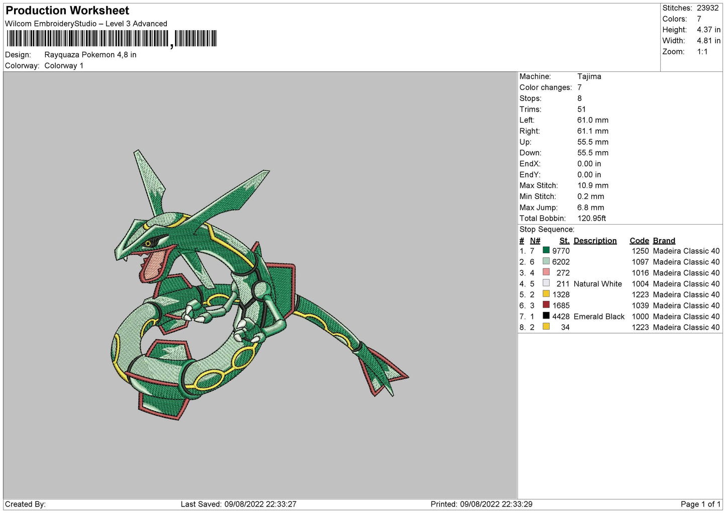
Task: Click the 'Colorway 1' value
Action: [64, 66]
